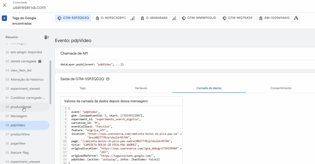Open the Variáveis tab
The height and width of the screenshot is (164, 315).
click(x=141, y=88)
